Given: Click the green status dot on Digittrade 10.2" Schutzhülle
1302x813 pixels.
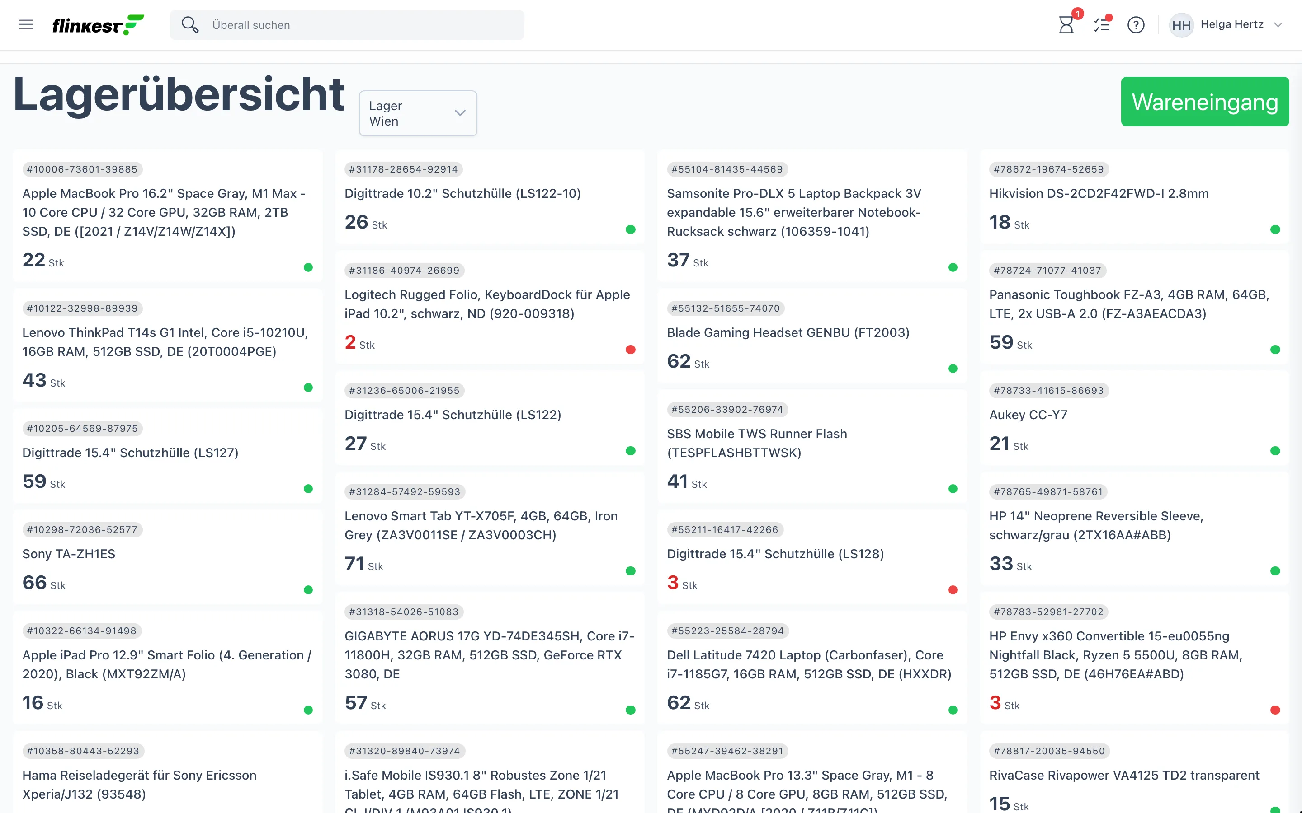Looking at the screenshot, I should coord(631,229).
